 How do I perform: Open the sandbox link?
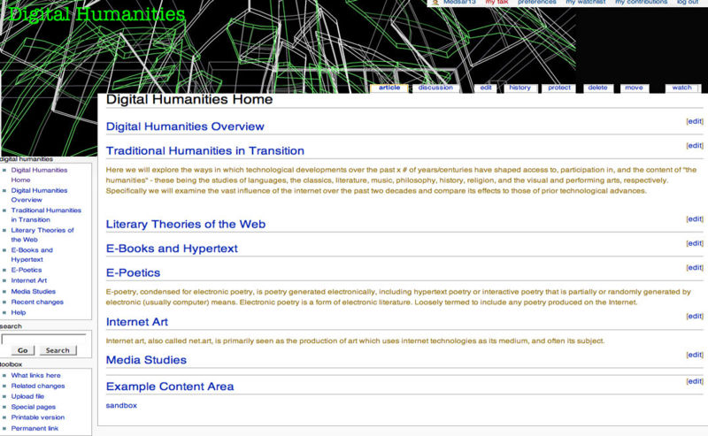point(121,405)
